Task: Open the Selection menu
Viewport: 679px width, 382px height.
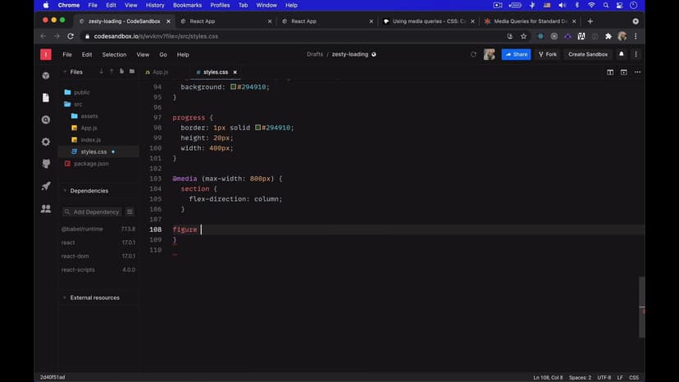Action: pos(114,54)
